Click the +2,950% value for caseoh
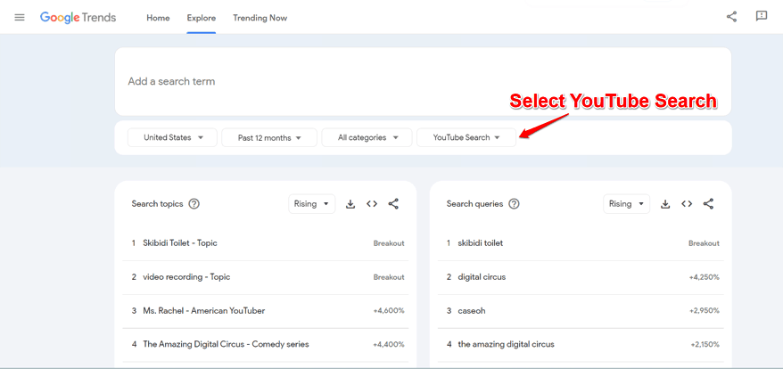Screen dimensions: 783x369 click(705, 310)
